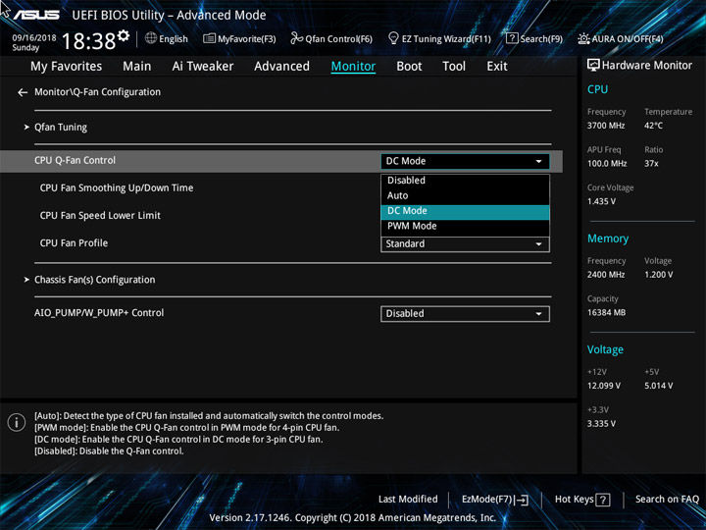Open Search(F9) question mark icon

(x=512, y=38)
